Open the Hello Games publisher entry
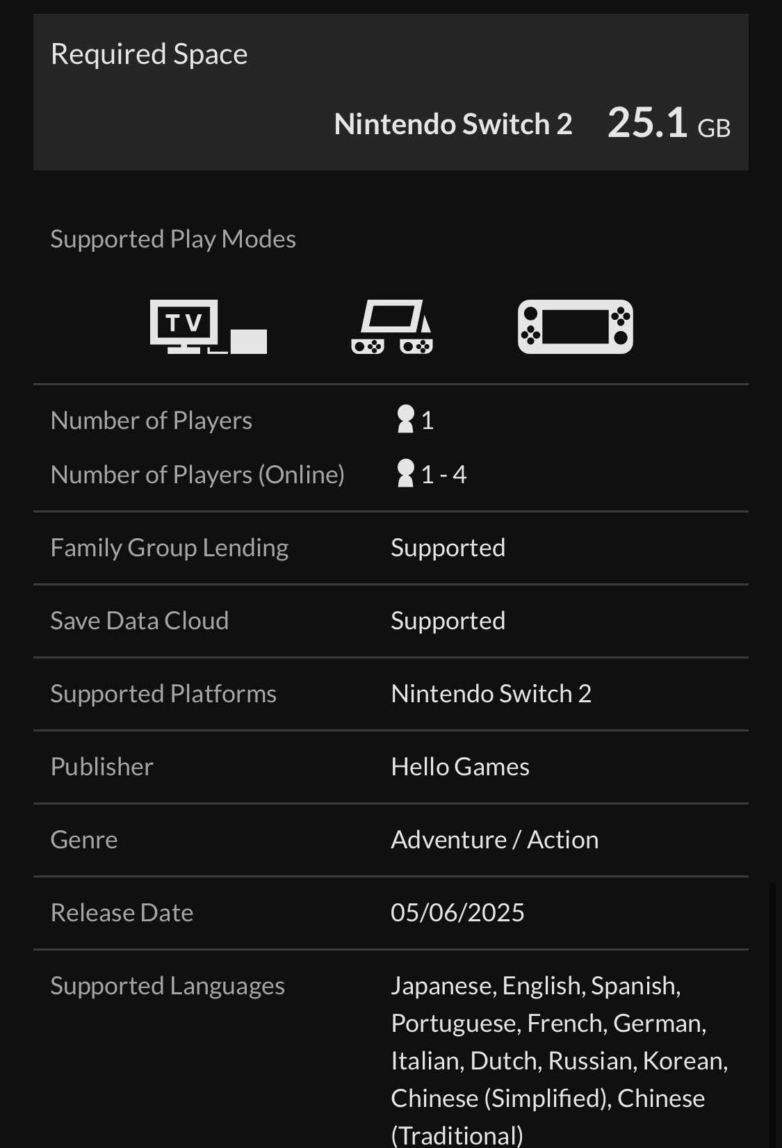The height and width of the screenshot is (1148, 782). (460, 766)
